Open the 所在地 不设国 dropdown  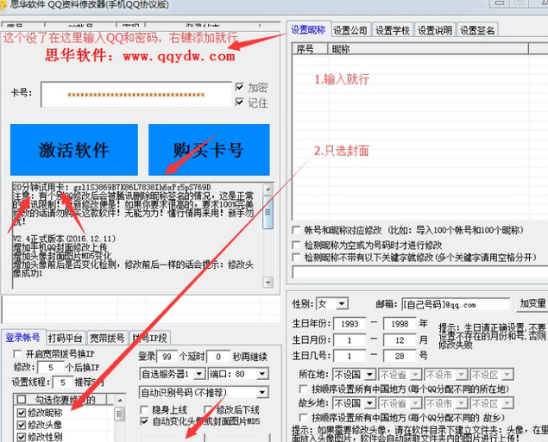369,375
